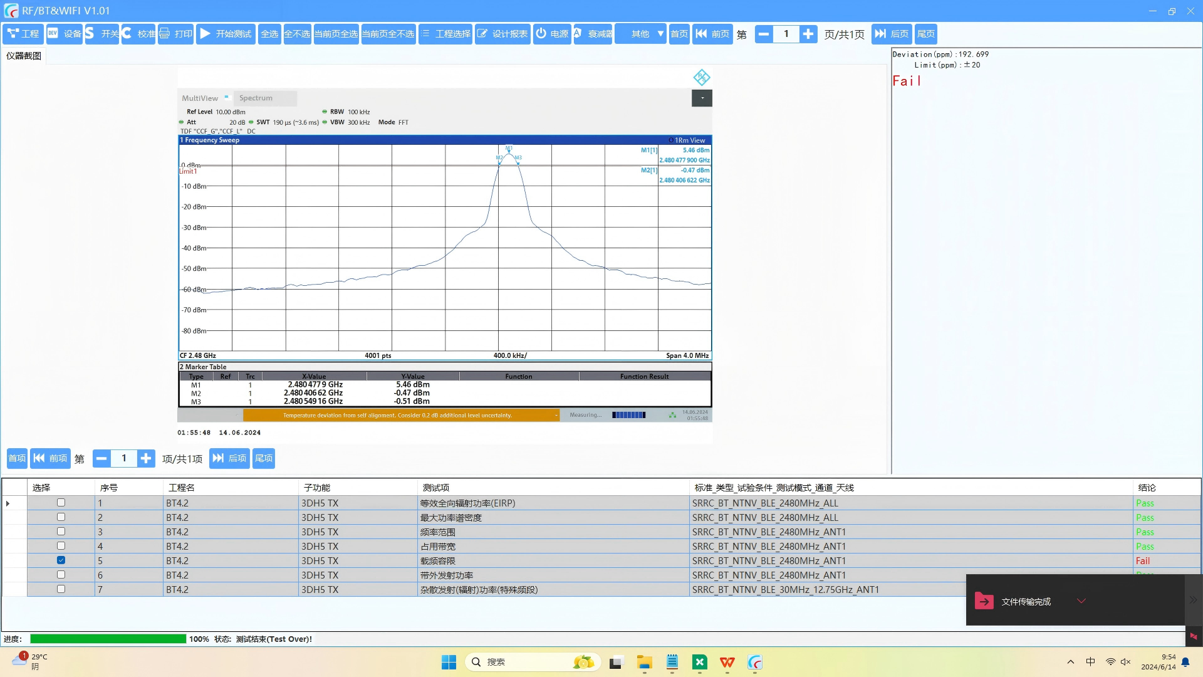Image resolution: width=1203 pixels, height=677 pixels.
Task: Uncheck the checkbox for row 5 载频容限
Action: (x=61, y=560)
